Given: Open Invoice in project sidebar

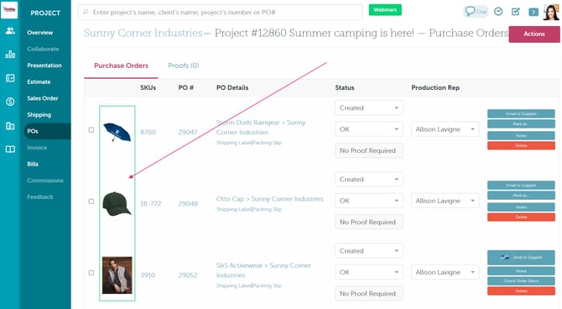Looking at the screenshot, I should tap(37, 148).
